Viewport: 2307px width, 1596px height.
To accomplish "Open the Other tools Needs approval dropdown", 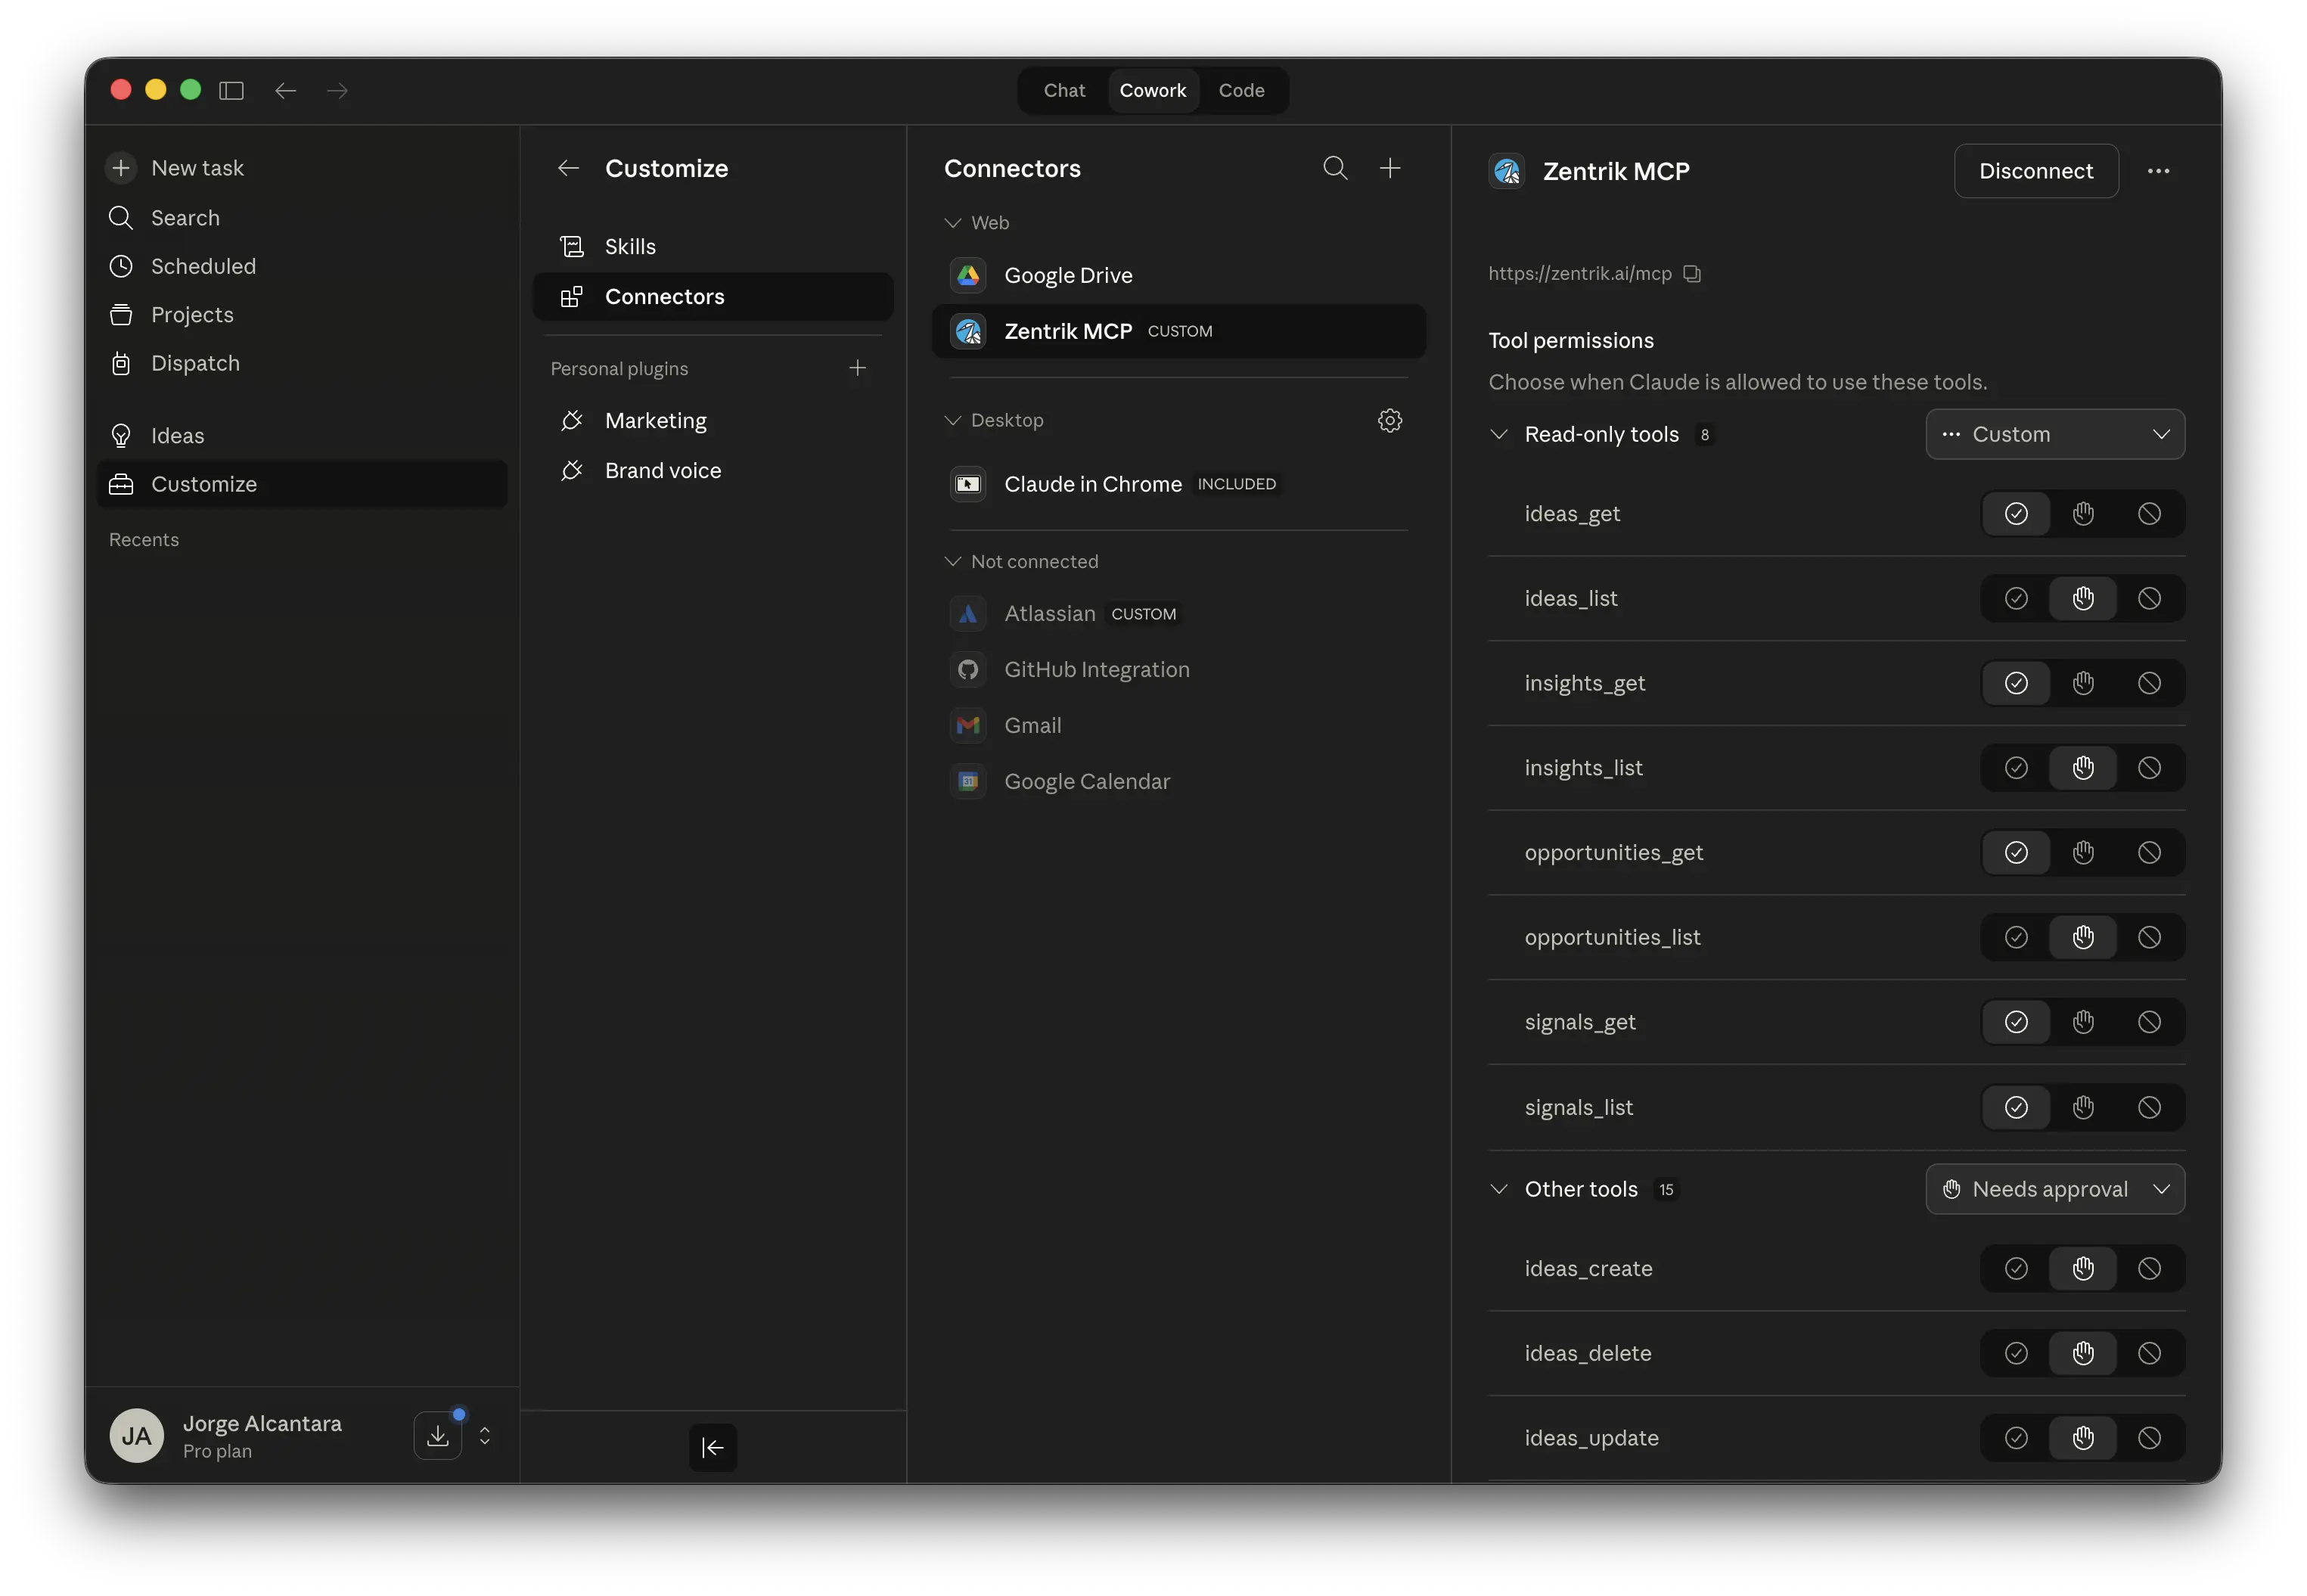I will click(2055, 1189).
